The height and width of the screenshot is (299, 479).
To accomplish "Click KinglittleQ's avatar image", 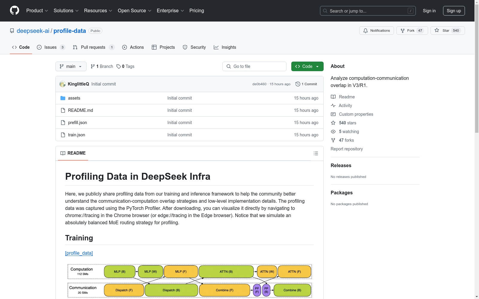I will coord(63,84).
